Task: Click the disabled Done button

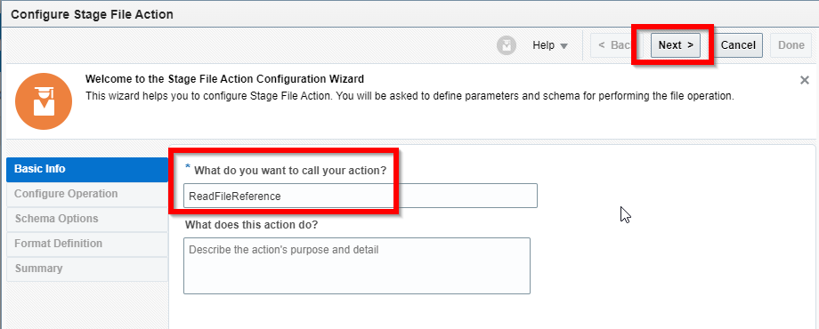Action: point(791,45)
